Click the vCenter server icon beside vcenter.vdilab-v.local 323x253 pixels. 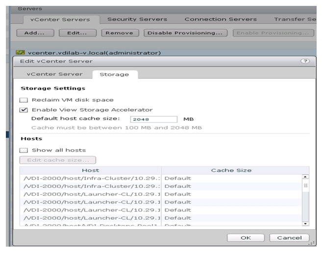(x=20, y=52)
